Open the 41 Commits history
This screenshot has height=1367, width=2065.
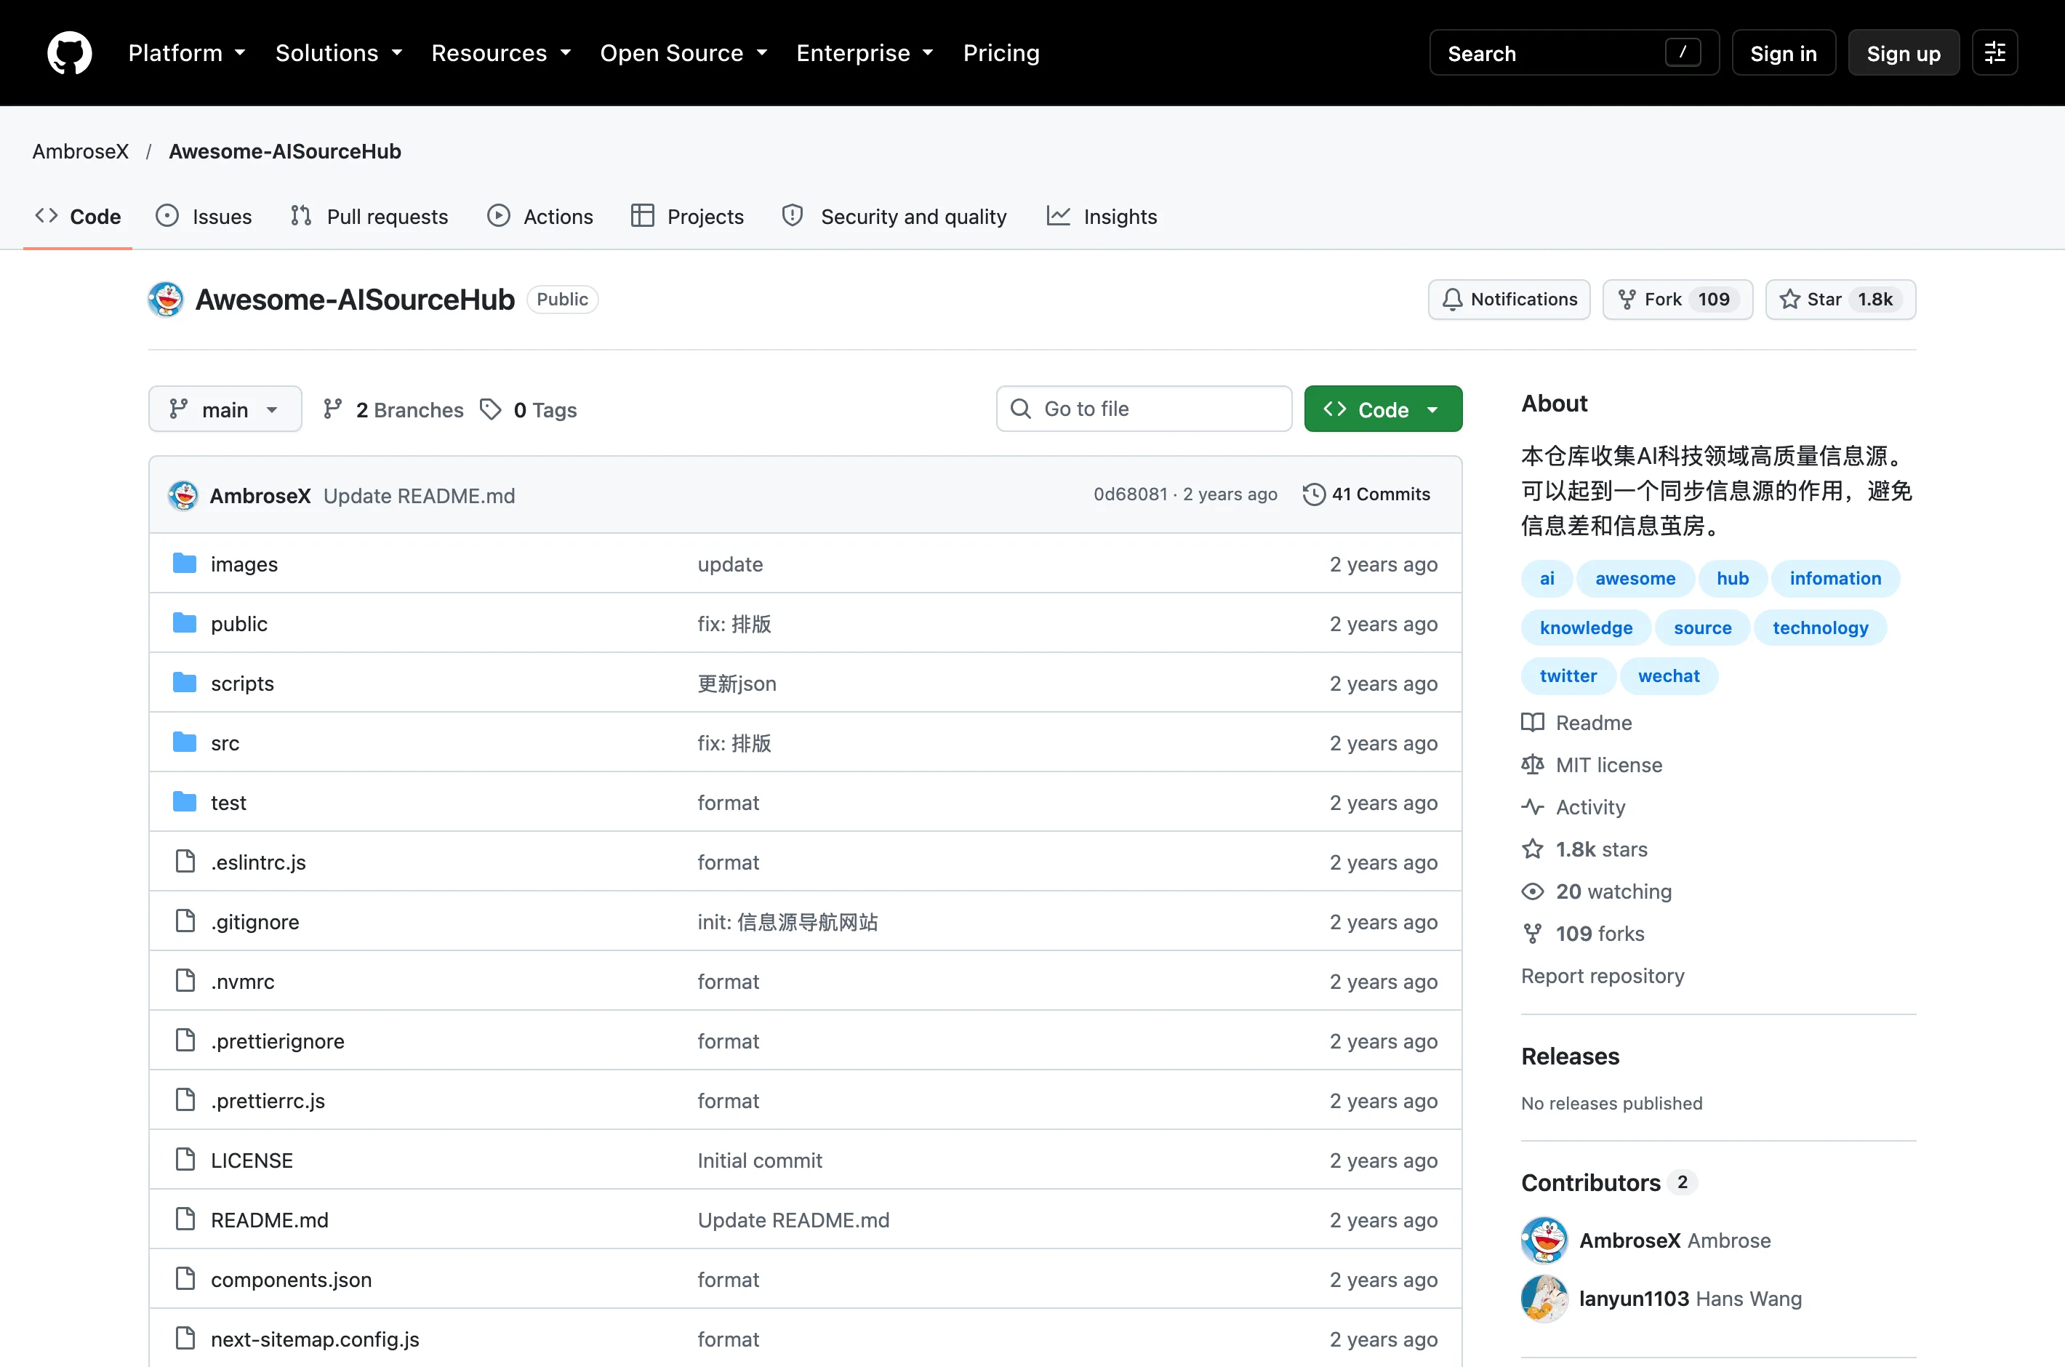(1366, 494)
